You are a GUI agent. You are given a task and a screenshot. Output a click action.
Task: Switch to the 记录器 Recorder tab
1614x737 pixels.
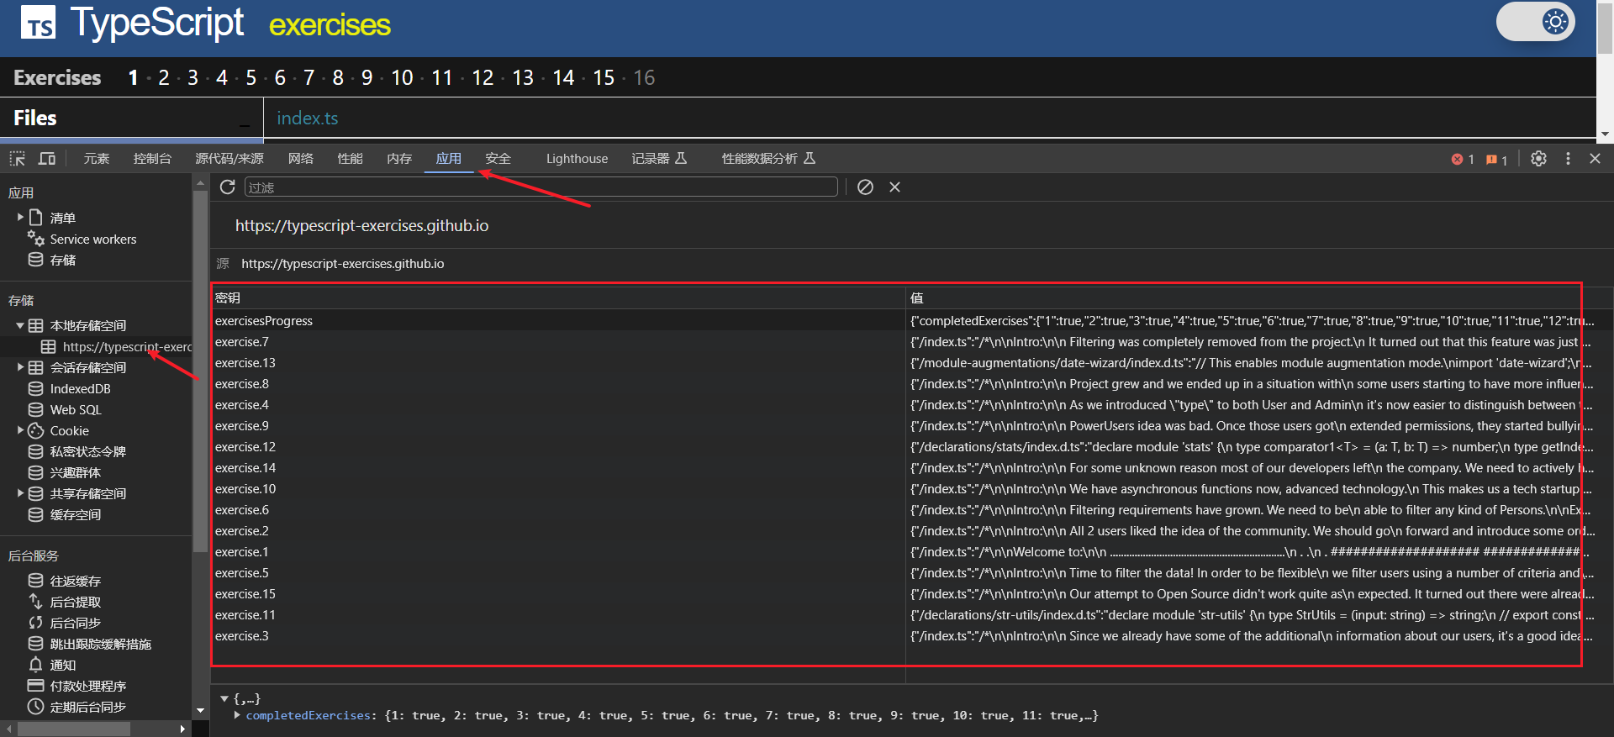(x=659, y=159)
